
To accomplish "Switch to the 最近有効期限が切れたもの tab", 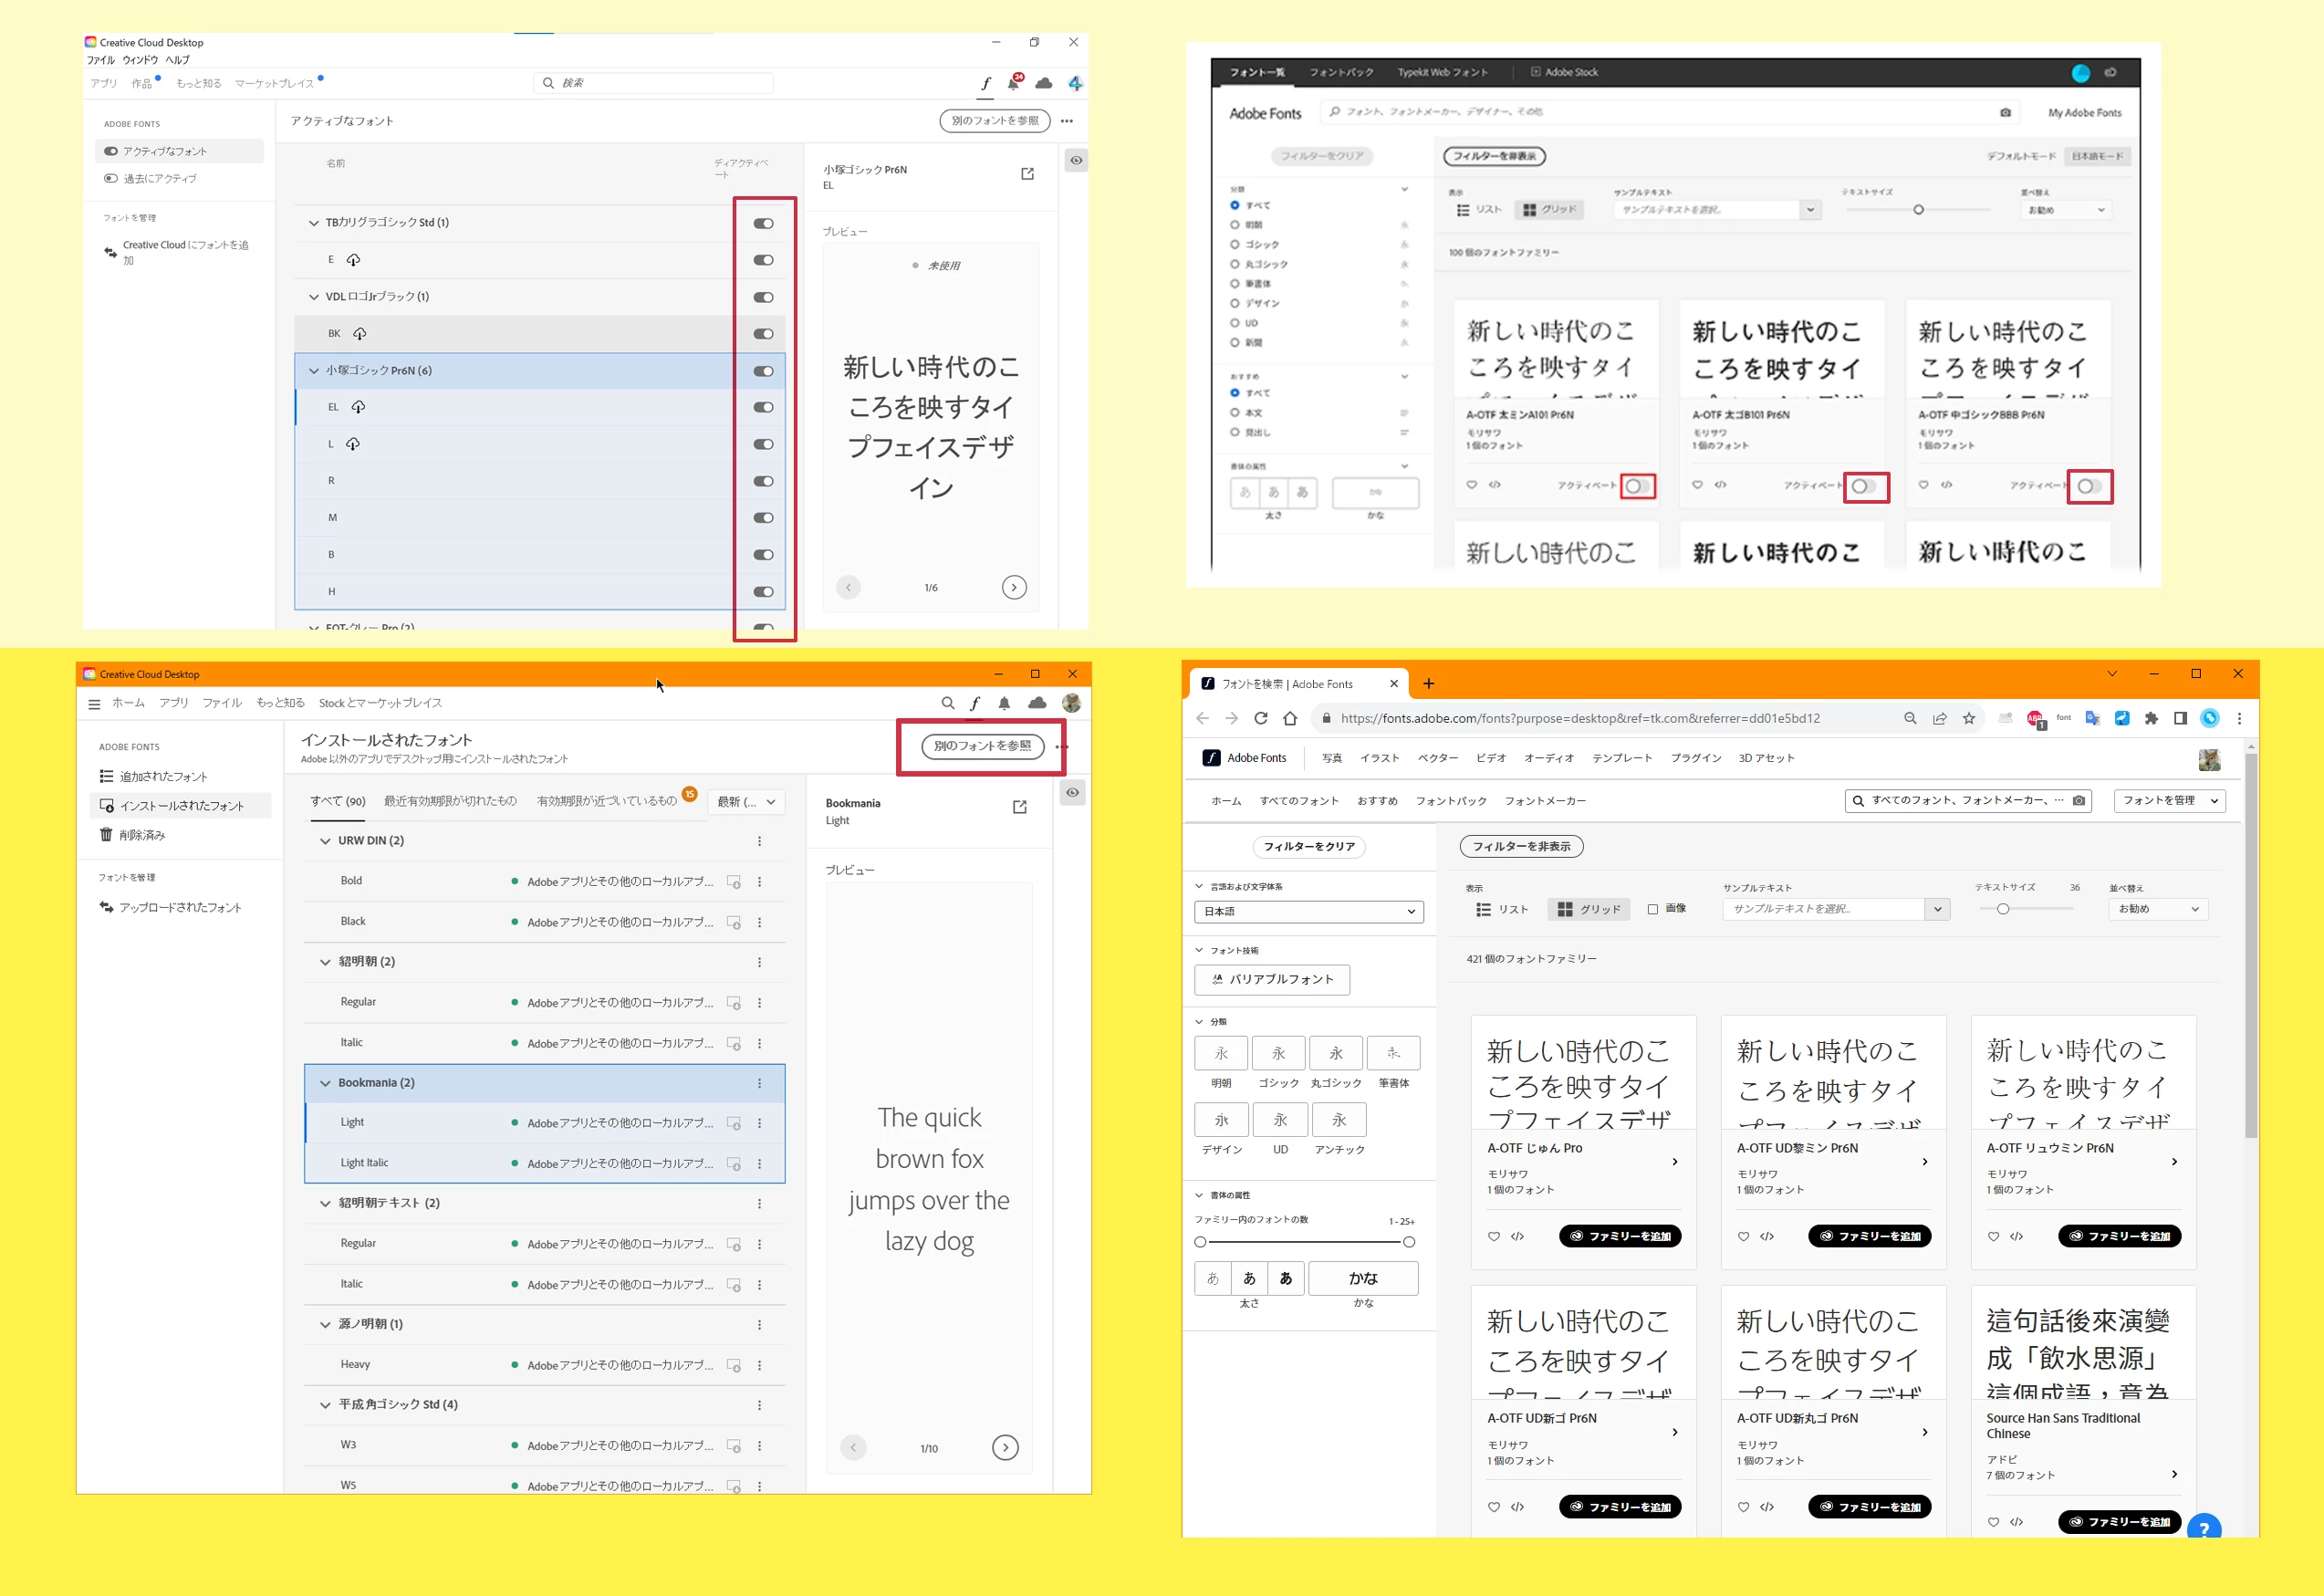I will pyautogui.click(x=450, y=801).
